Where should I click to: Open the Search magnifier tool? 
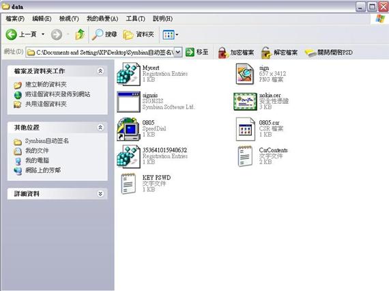[98, 34]
